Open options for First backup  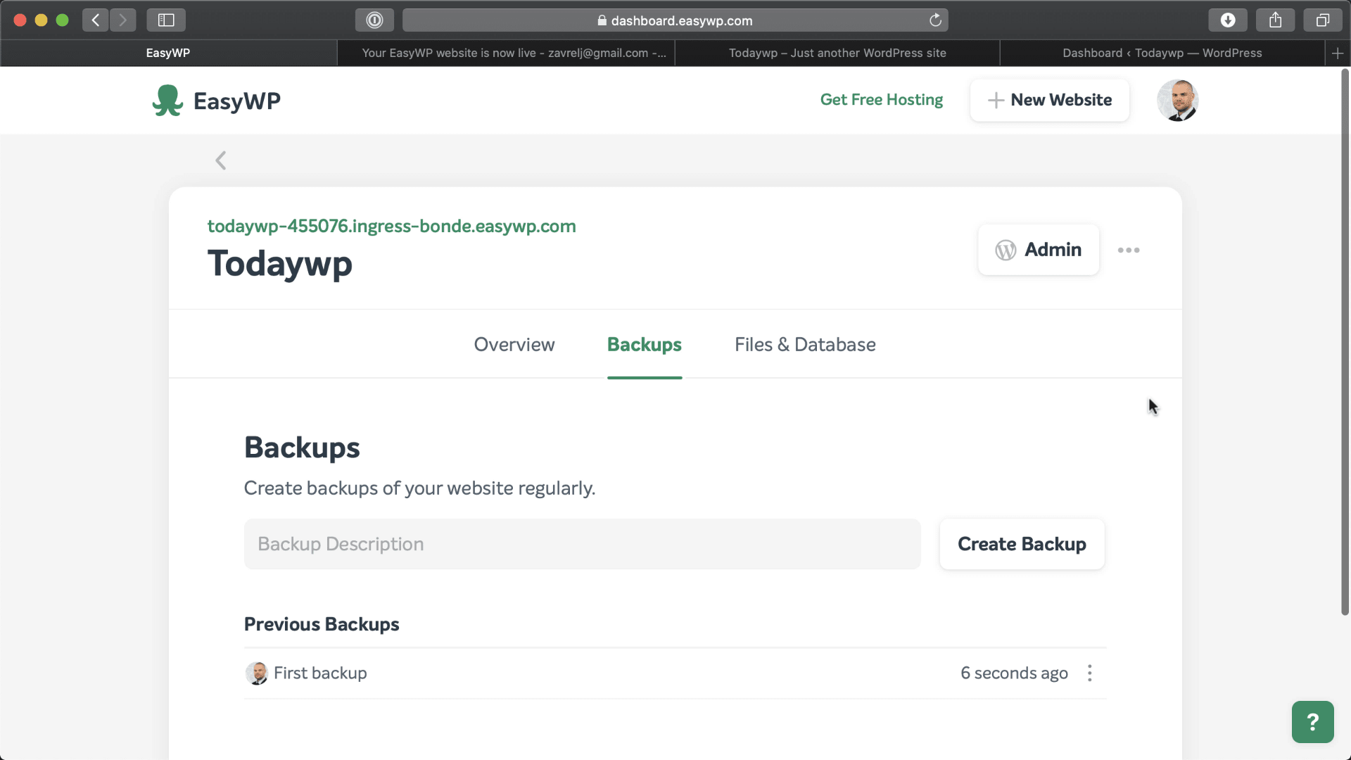[1090, 673]
